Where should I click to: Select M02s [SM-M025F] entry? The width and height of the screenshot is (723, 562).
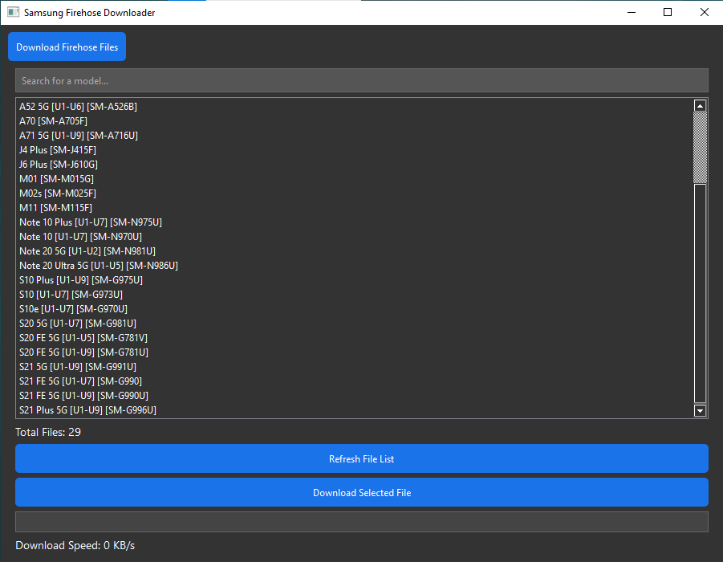point(355,193)
